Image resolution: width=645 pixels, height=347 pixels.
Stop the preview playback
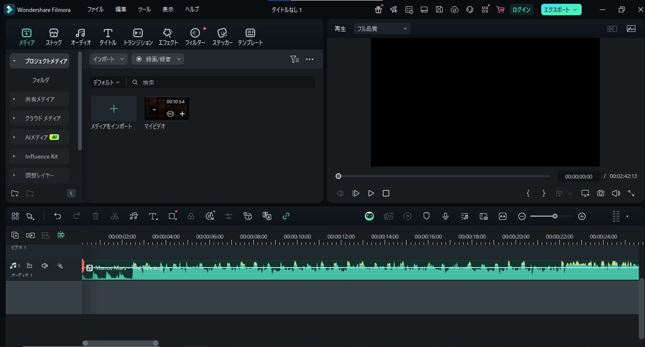386,193
